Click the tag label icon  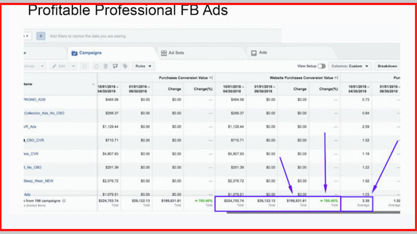coord(125,66)
